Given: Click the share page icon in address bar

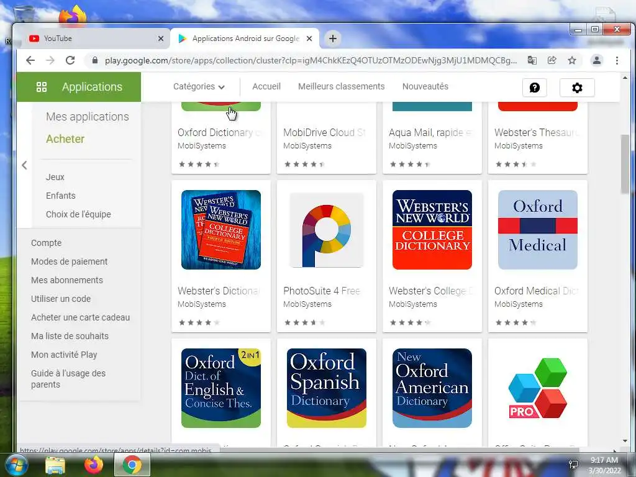Looking at the screenshot, I should 552,60.
